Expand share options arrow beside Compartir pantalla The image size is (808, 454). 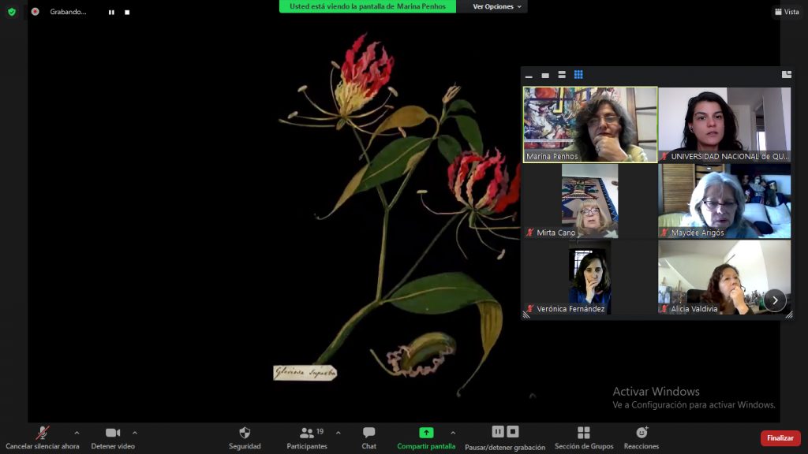pyautogui.click(x=453, y=433)
